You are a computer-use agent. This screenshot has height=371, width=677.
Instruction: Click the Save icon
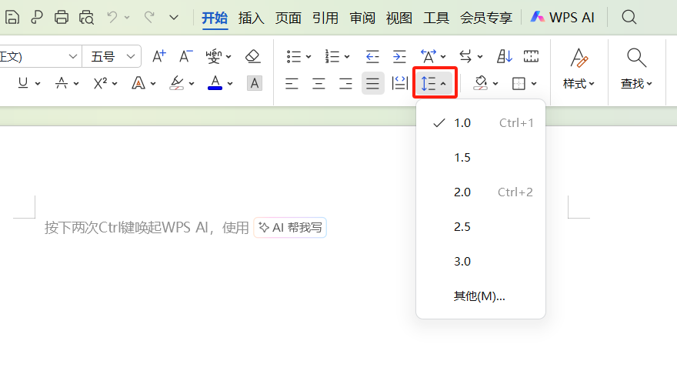(12, 17)
